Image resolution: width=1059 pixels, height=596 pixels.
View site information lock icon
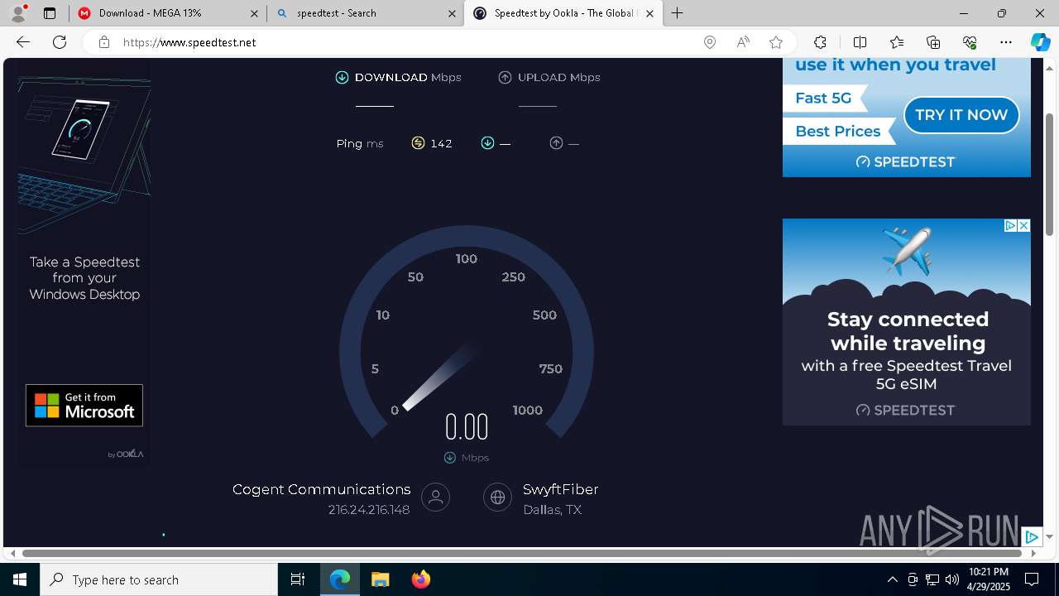104,42
